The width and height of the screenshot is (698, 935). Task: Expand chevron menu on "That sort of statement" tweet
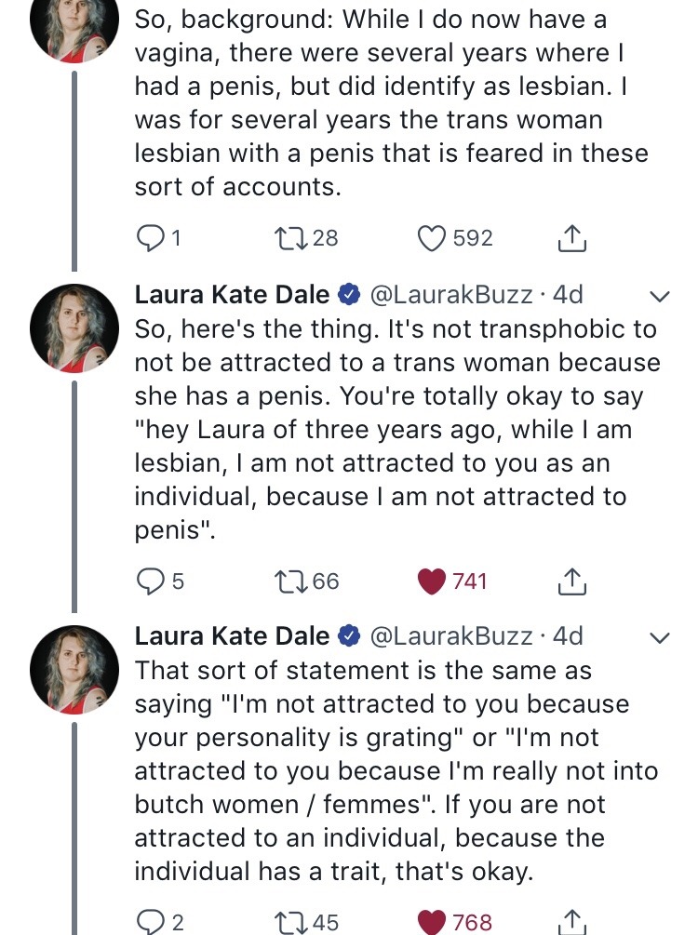click(659, 637)
